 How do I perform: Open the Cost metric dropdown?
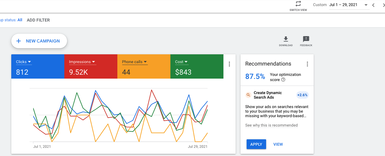coord(182,62)
